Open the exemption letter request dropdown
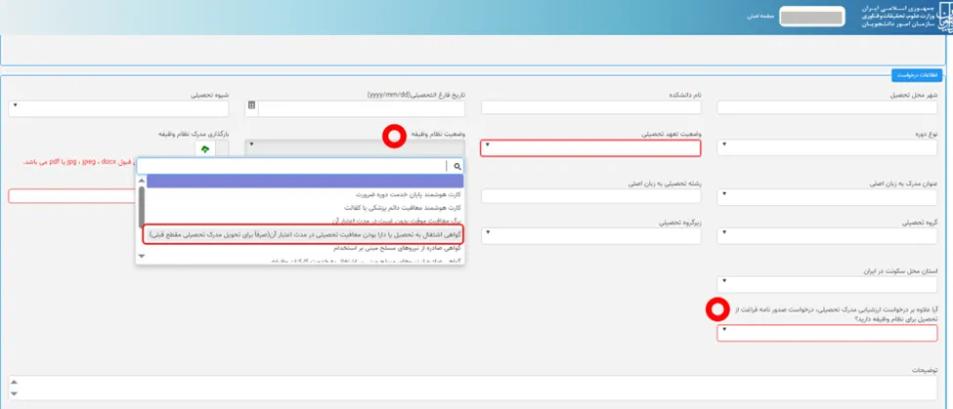This screenshot has width=953, height=409. 827,333
